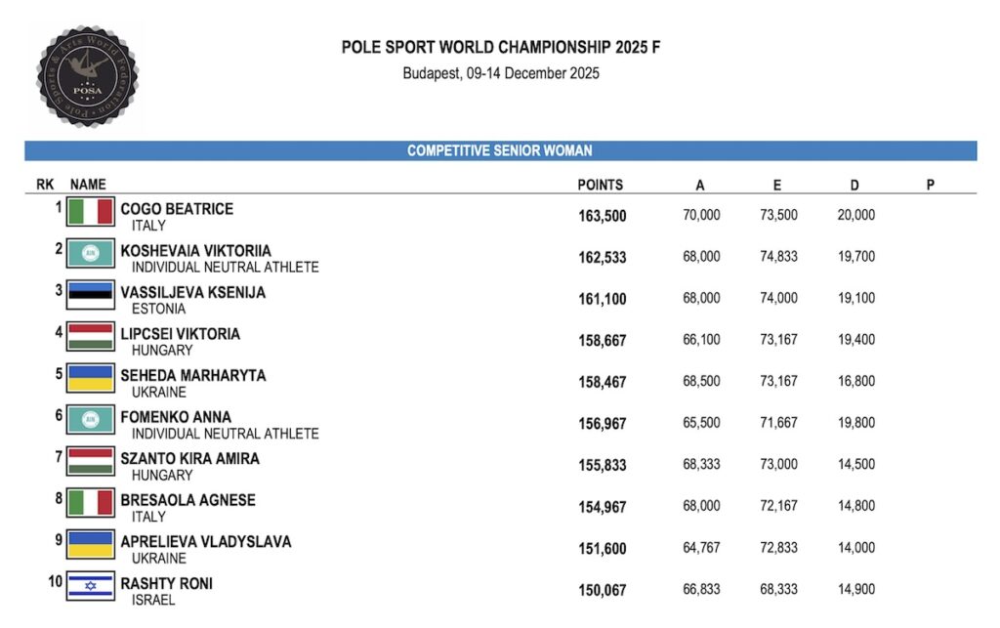Select the name Szanto Kira Amira
The height and width of the screenshot is (628, 1000).
coord(190,458)
